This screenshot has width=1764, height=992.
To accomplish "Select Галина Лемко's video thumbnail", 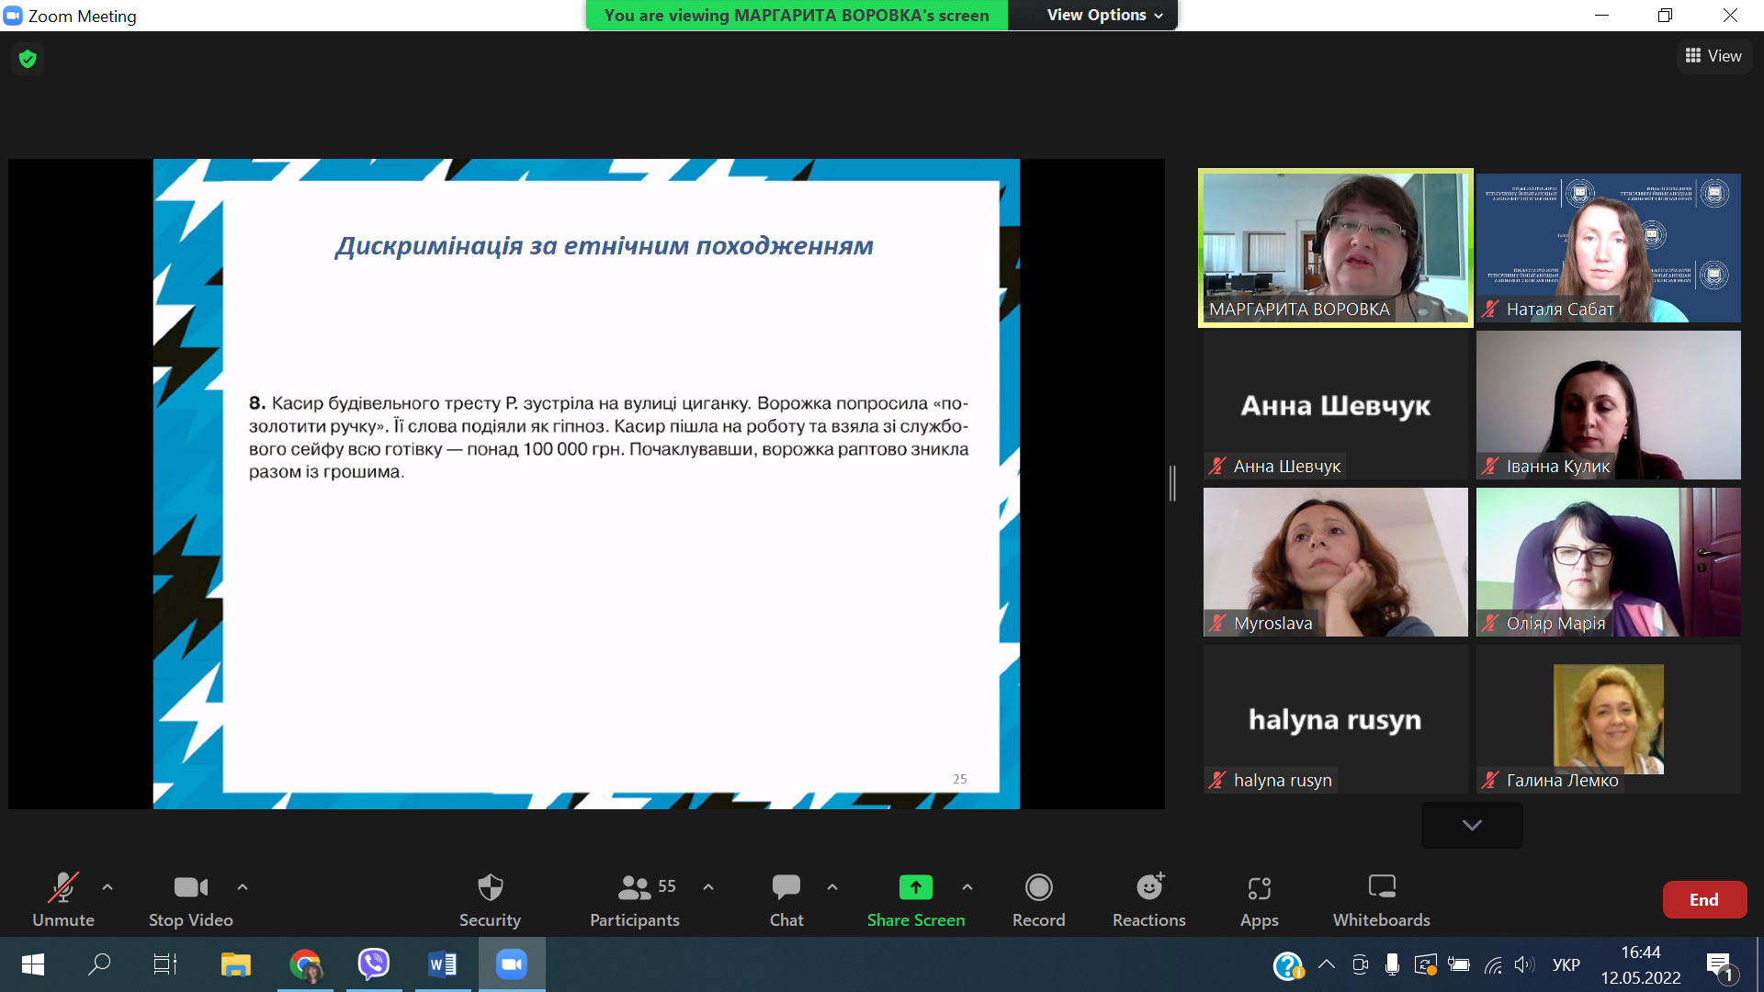I will click(x=1608, y=718).
